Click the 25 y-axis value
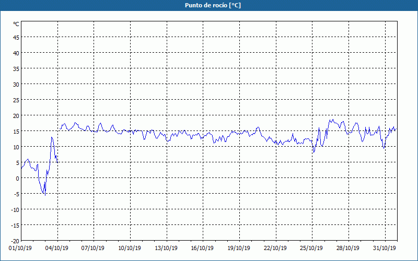 16,100
